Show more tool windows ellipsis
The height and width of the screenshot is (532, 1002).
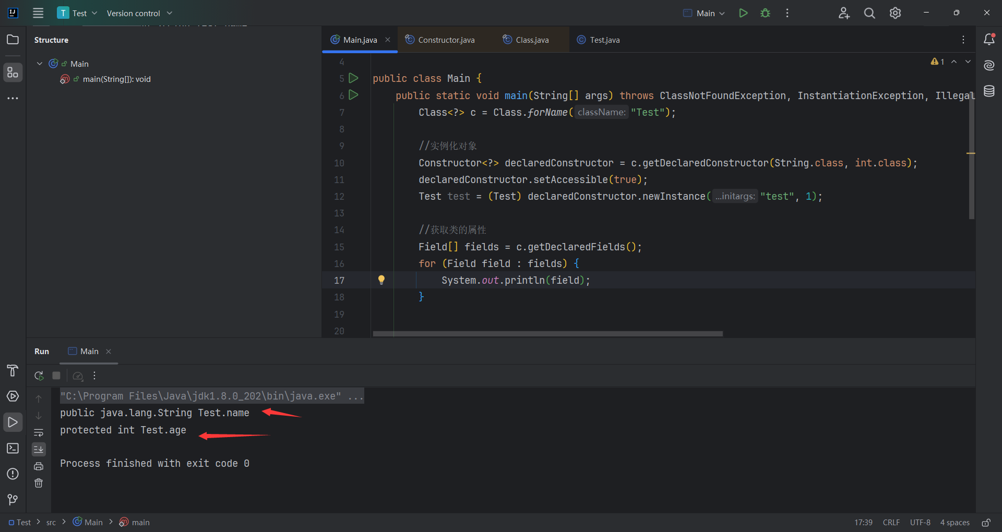[x=13, y=98]
